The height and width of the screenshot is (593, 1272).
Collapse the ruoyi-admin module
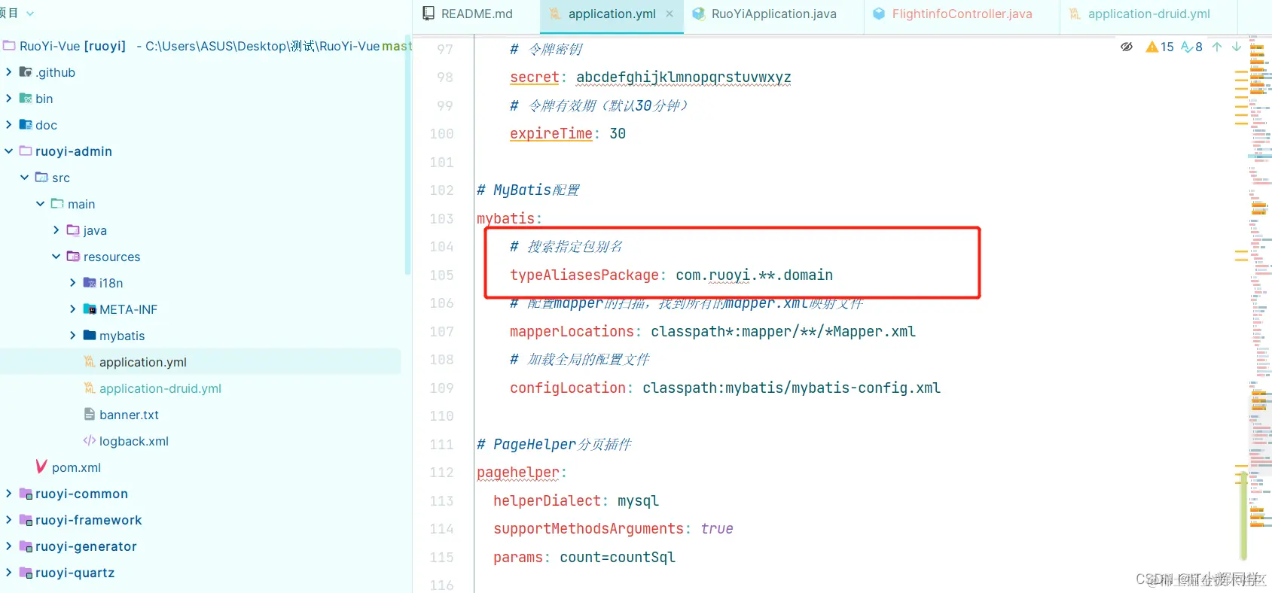(x=8, y=151)
